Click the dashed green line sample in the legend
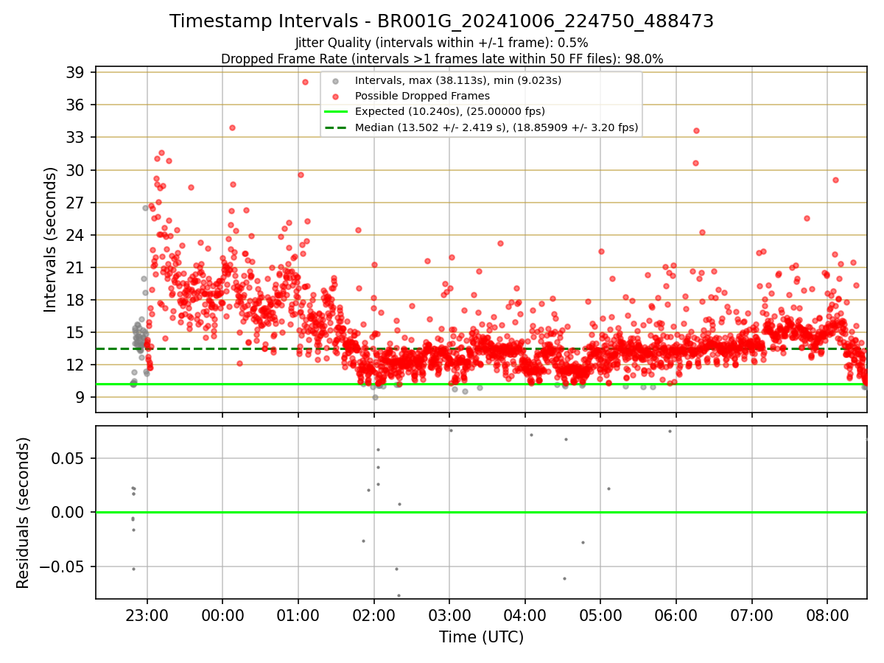The height and width of the screenshot is (663, 884). (x=336, y=127)
